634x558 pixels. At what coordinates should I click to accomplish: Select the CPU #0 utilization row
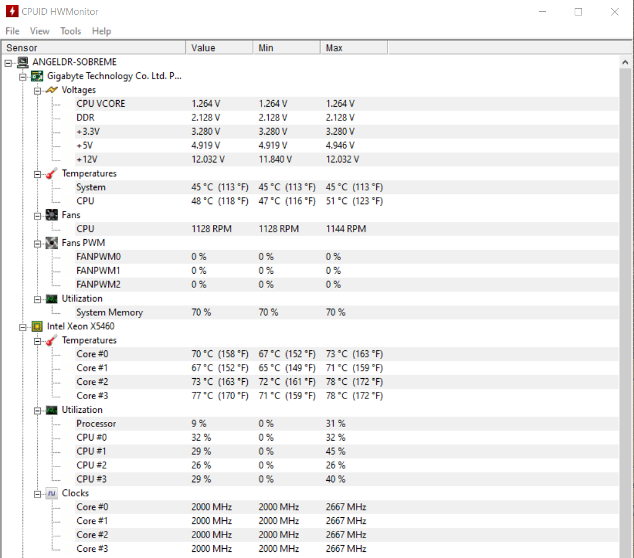(347, 438)
